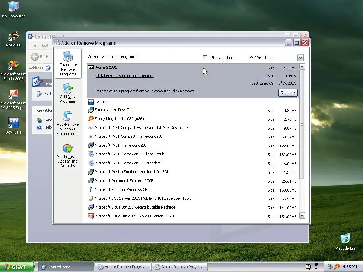Screen dimensions: 363x272
Task: Click the program list scroll up arrow
Action: pos(302,67)
